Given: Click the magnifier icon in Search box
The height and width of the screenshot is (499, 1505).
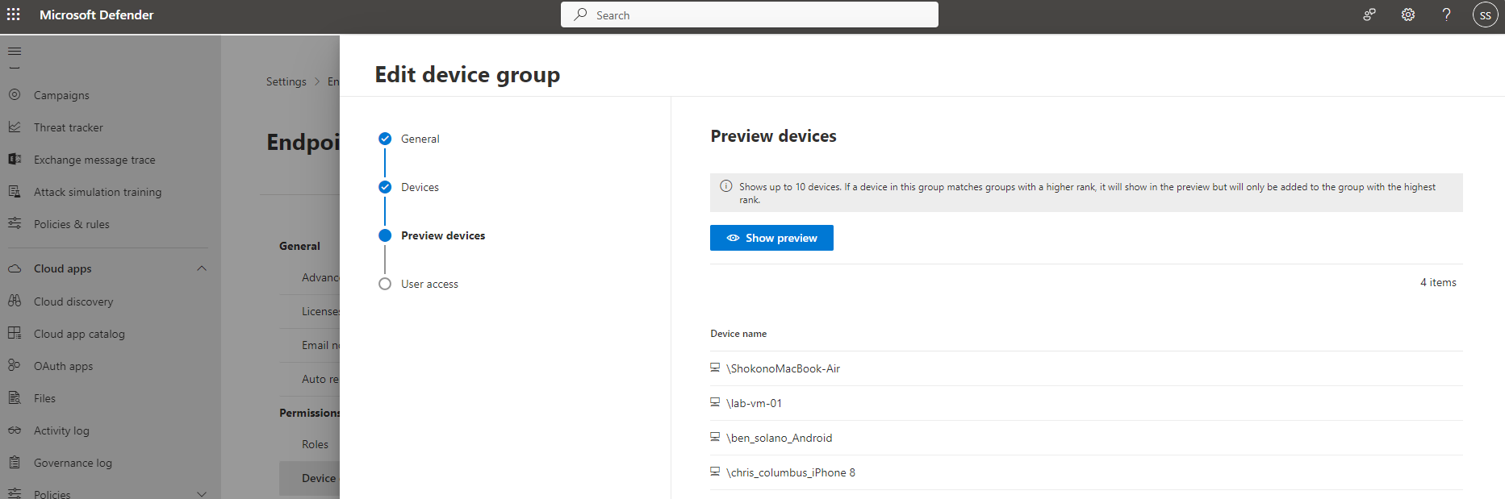Looking at the screenshot, I should (580, 15).
